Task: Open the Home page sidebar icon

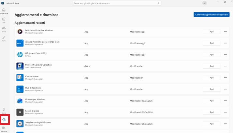Action: [x=4, y=11]
